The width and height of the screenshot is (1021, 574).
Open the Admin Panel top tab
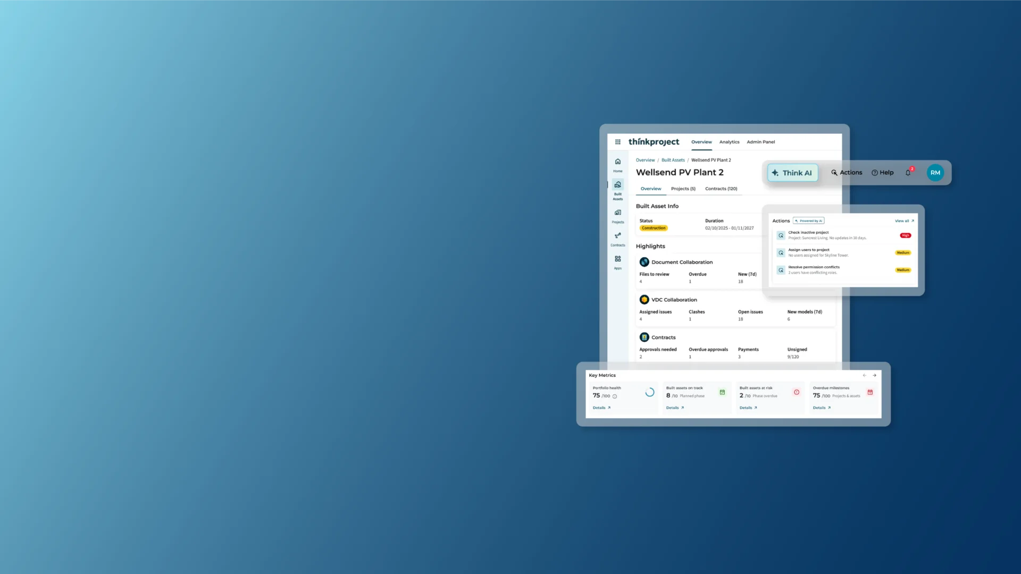pyautogui.click(x=760, y=142)
